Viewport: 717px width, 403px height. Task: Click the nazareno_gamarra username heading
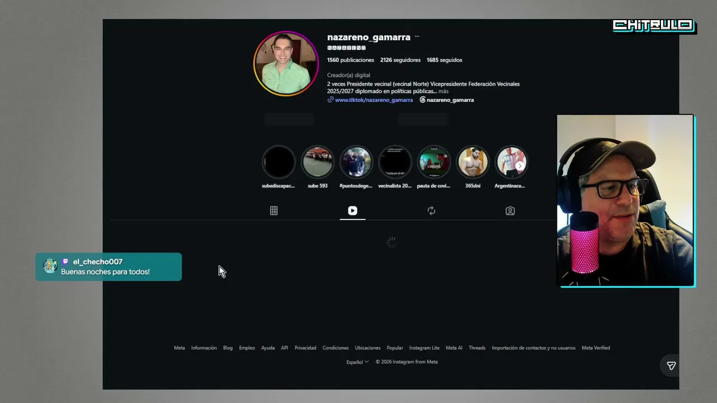click(x=369, y=37)
